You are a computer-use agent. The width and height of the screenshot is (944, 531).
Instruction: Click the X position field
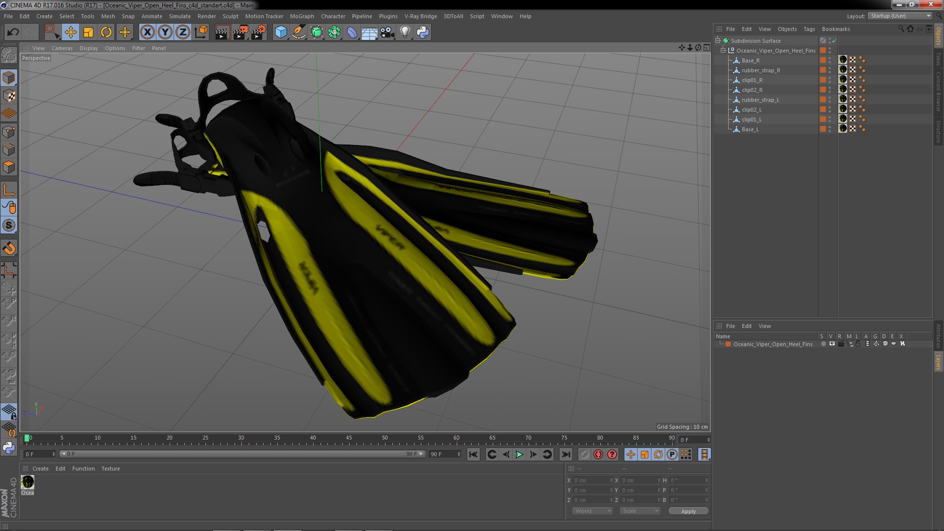[x=593, y=480]
